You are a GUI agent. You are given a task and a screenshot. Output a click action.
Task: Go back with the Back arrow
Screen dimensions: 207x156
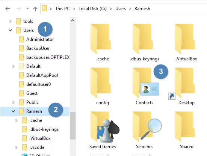click(x=8, y=9)
